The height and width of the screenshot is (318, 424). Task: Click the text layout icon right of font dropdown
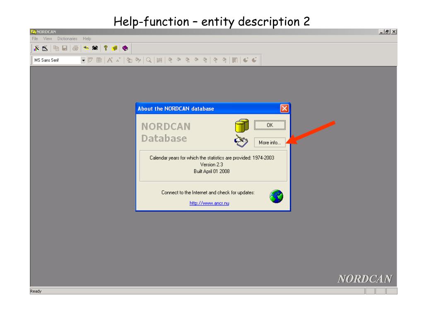(90, 60)
